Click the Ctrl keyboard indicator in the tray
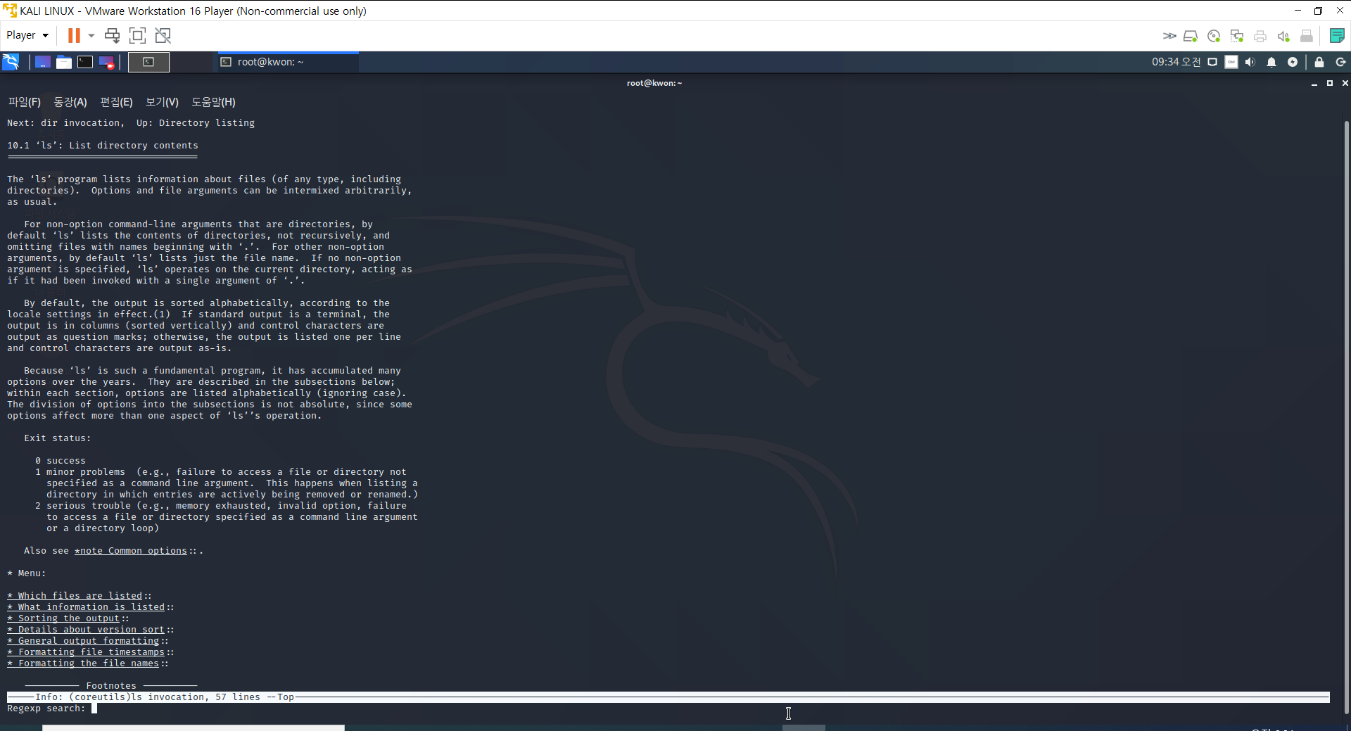Screen dimensions: 1351x731 click(1231, 62)
